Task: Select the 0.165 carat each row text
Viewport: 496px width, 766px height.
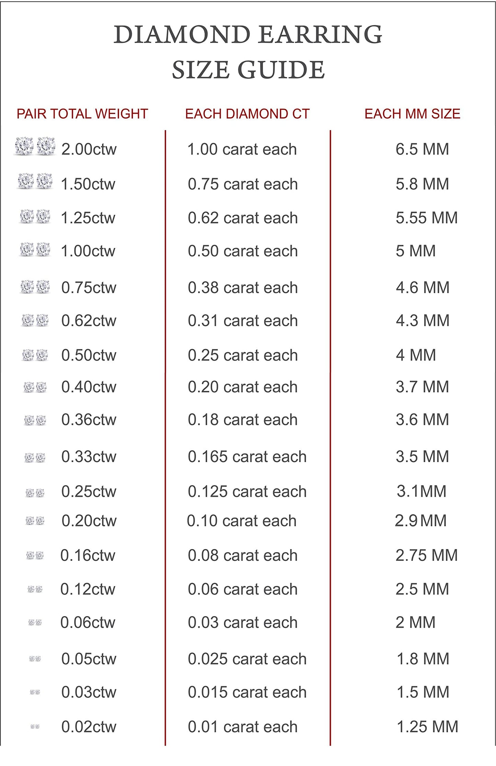Action: [x=247, y=457]
